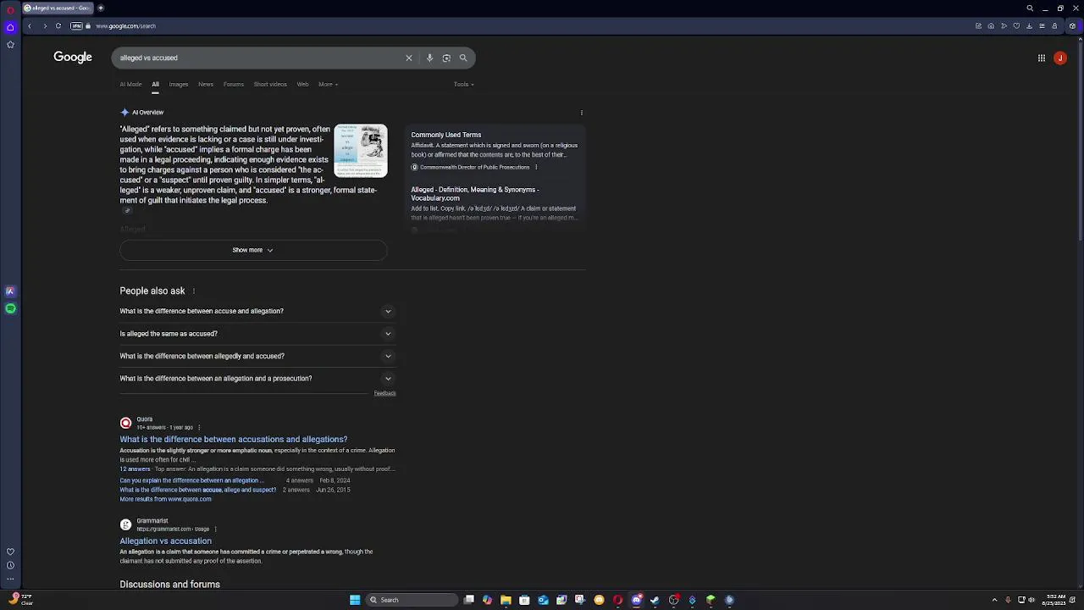1084x610 pixels.
Task: Open the Tools dropdown
Action: pyautogui.click(x=463, y=84)
